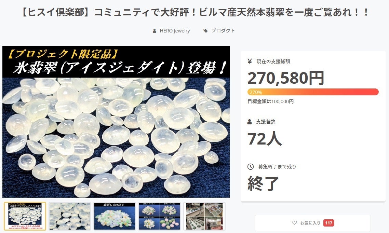Click the project title heading ヒスイ倶楽部
This screenshot has height=233, width=389.
[194, 12]
